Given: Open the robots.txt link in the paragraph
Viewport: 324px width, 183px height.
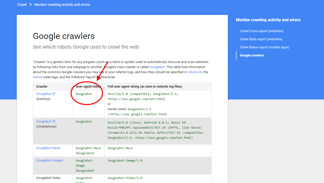Looking at the screenshot, I should [x=194, y=72].
